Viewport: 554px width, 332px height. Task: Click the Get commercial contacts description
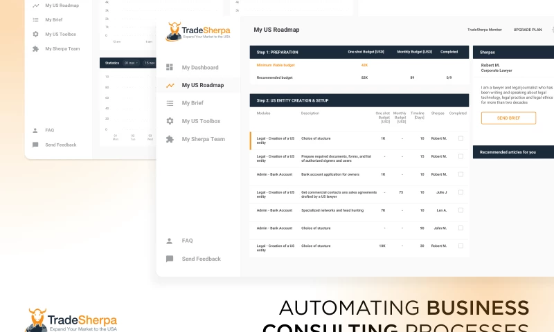coord(339,194)
